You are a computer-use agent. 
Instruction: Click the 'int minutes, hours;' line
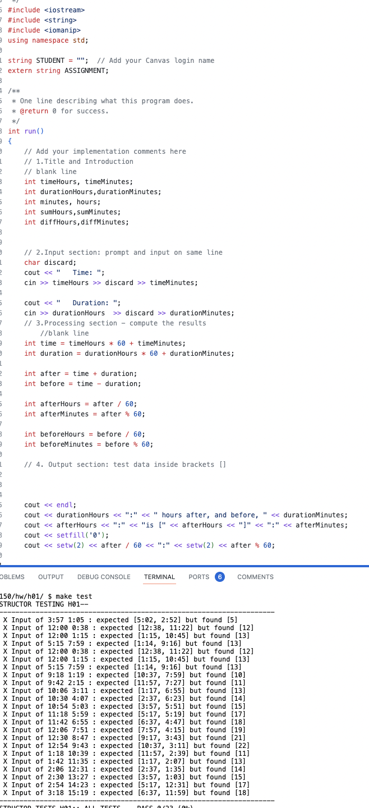[x=62, y=202]
